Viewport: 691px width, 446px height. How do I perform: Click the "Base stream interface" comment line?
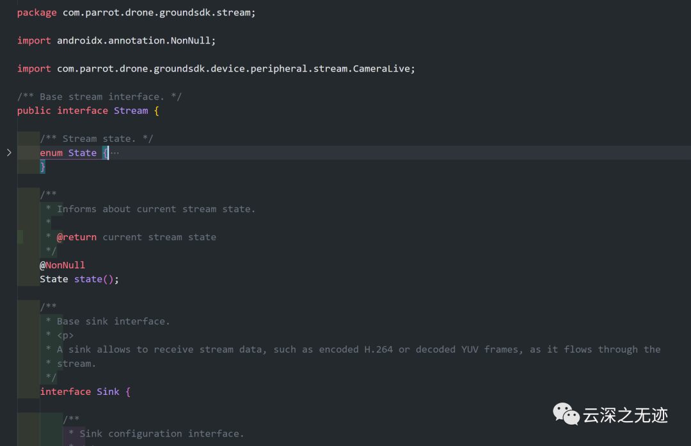(99, 96)
